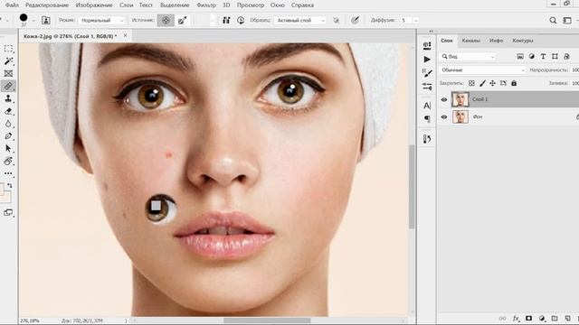Viewport: 579px width, 325px height.
Task: Close the Кожа-2.jpg document tab
Action: click(x=125, y=36)
